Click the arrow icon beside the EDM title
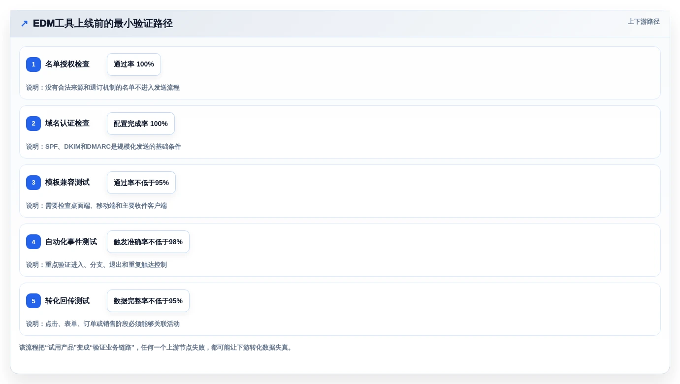This screenshot has height=384, width=680. click(24, 24)
